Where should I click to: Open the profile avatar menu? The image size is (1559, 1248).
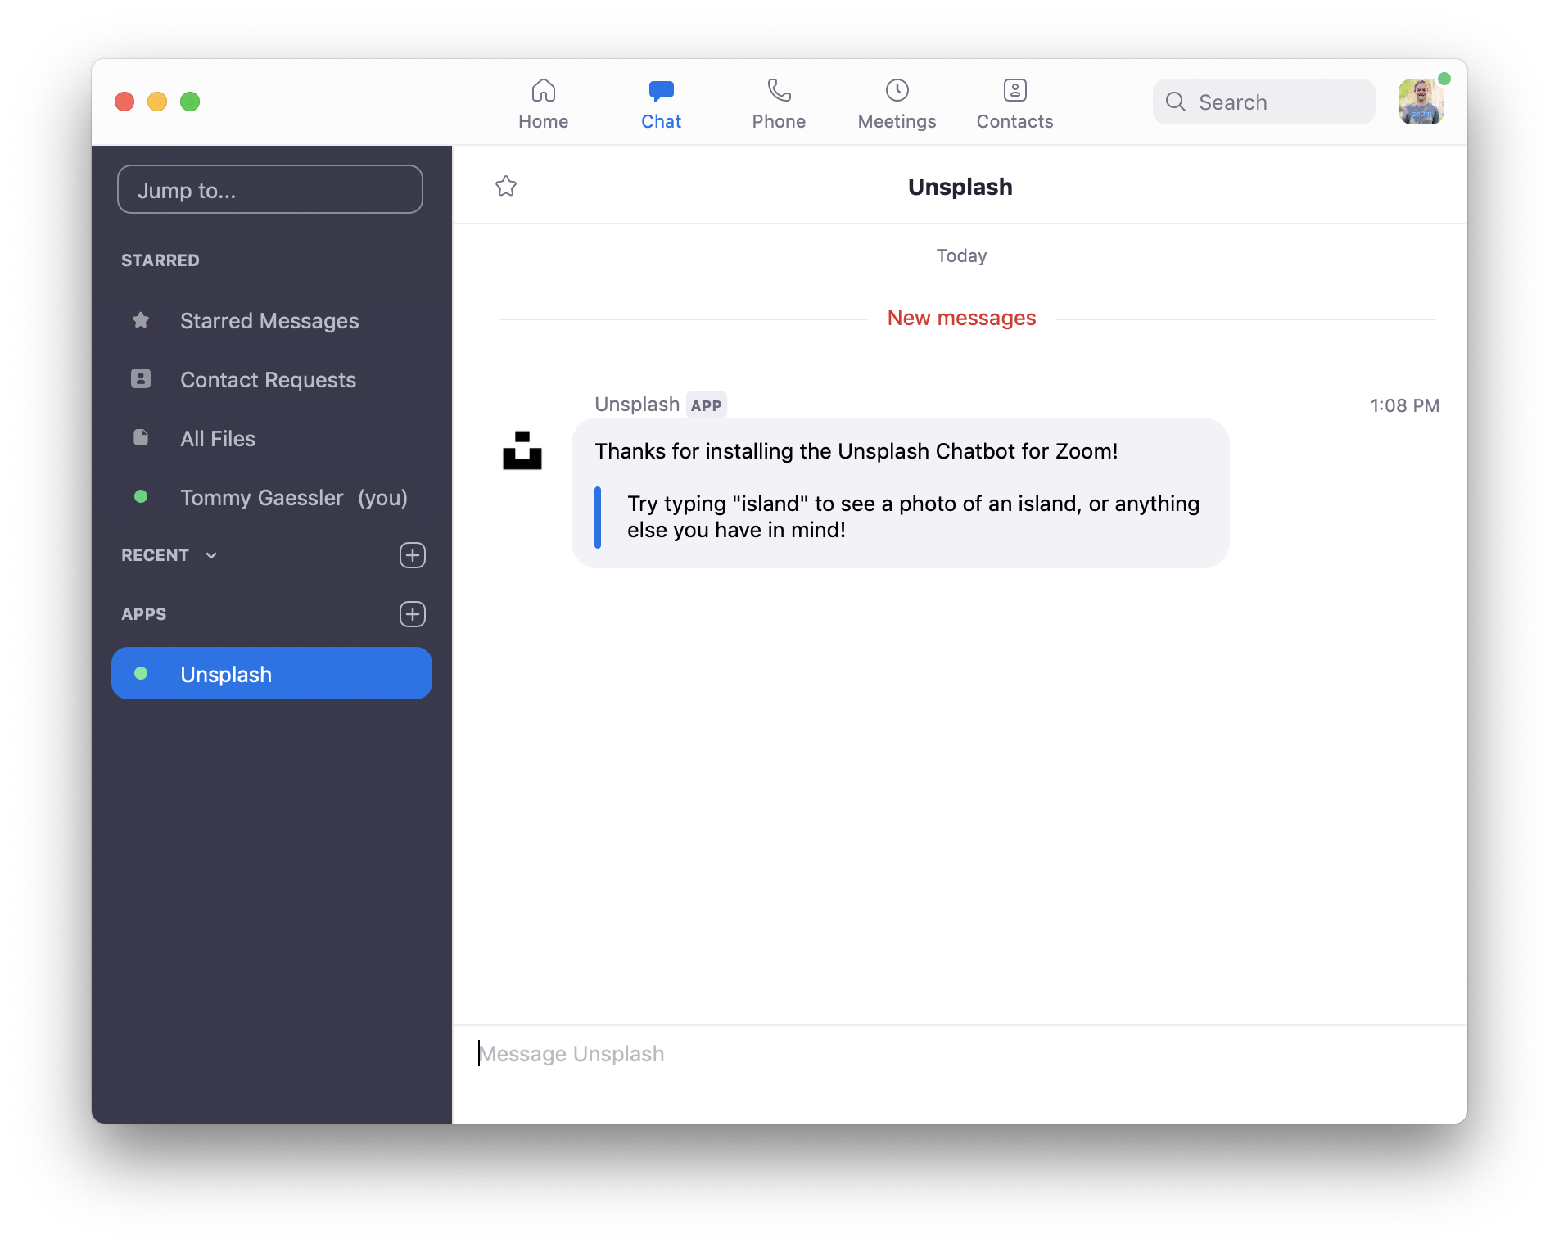(x=1421, y=102)
